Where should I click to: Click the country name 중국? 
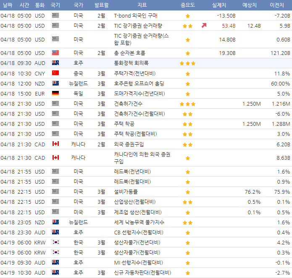click(78, 74)
